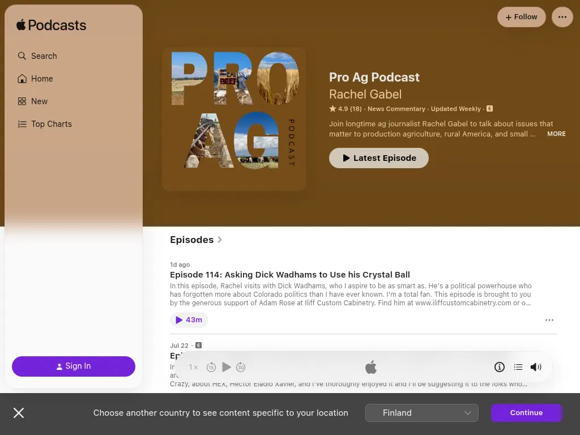Viewport: 580px width, 435px height.
Task: Open the Pro Ag Podcast artwork
Action: click(x=234, y=119)
